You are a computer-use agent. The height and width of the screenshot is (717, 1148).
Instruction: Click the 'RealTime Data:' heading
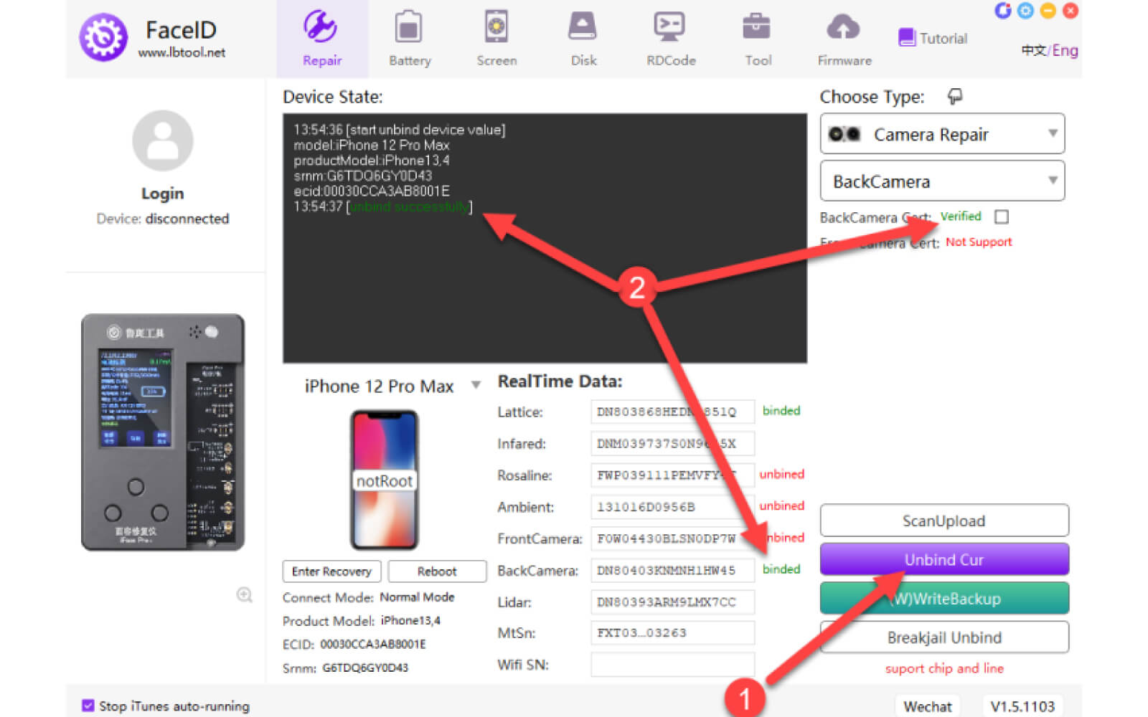click(x=560, y=381)
